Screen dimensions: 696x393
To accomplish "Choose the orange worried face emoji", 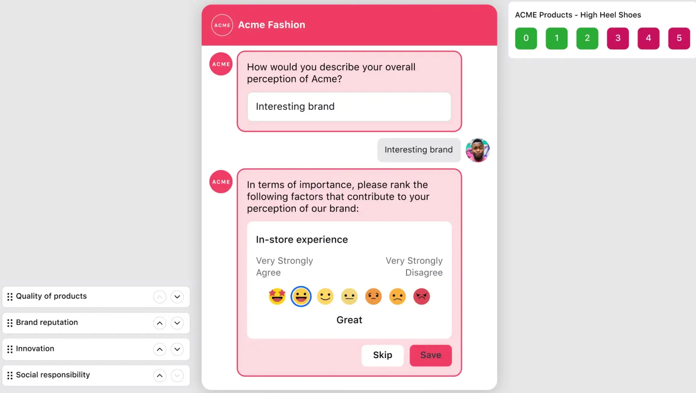I will (x=373, y=297).
